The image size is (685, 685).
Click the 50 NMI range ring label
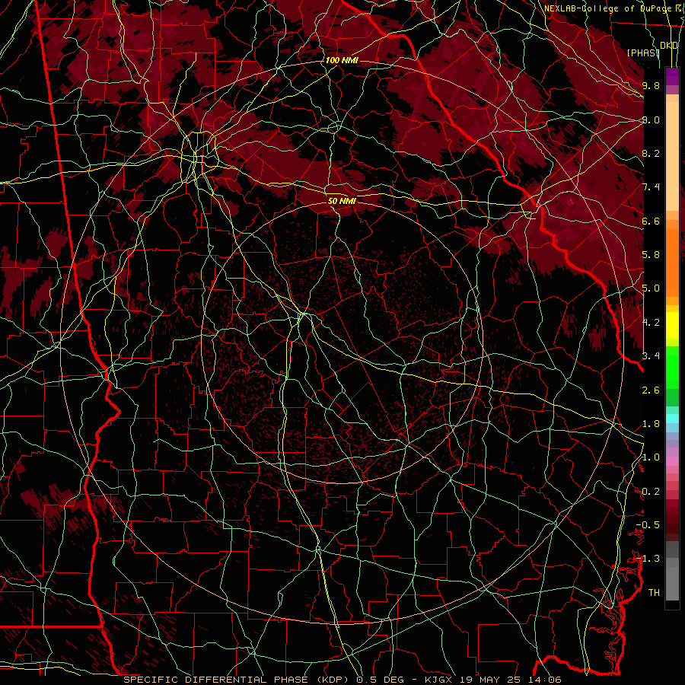342,201
